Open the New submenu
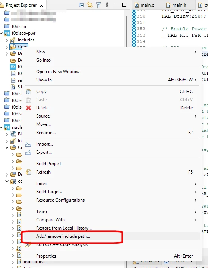This screenshot has height=268, width=208. pyautogui.click(x=112, y=52)
